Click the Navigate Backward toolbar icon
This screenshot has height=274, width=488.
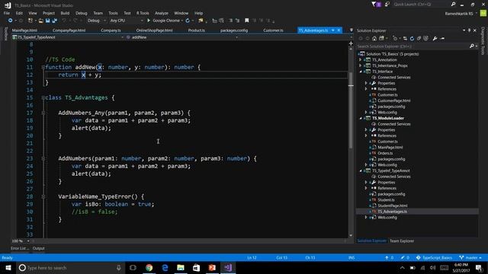tap(10, 21)
